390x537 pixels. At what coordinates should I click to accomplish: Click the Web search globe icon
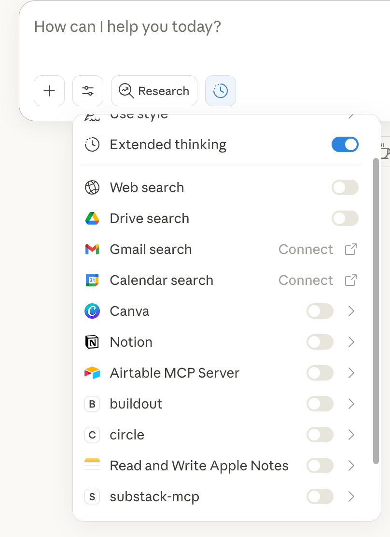[x=92, y=188]
